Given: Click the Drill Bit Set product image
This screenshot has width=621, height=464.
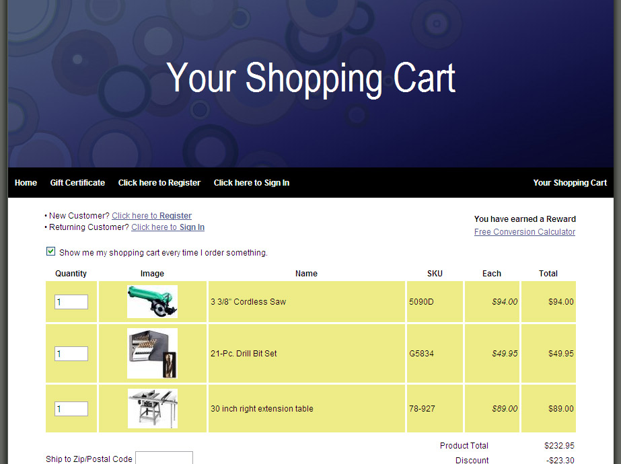Looking at the screenshot, I should click(x=152, y=354).
